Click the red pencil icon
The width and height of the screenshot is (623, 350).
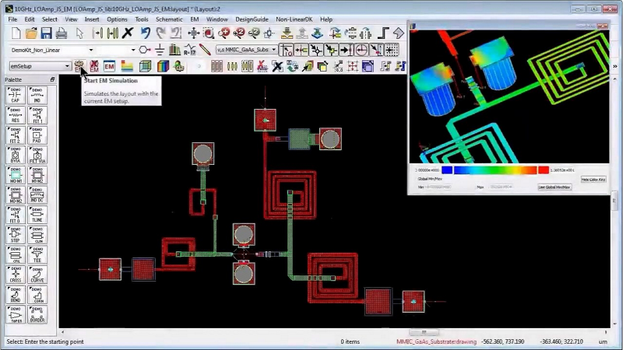point(205,50)
